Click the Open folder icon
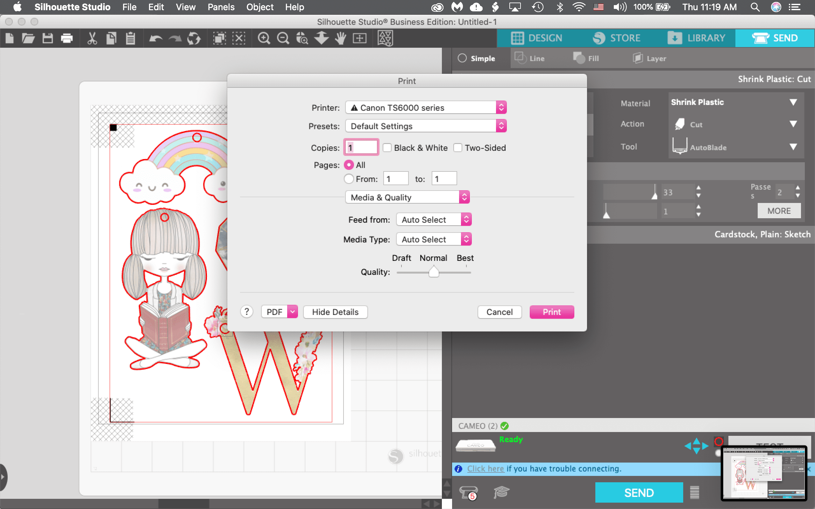Image resolution: width=815 pixels, height=509 pixels. coord(28,38)
